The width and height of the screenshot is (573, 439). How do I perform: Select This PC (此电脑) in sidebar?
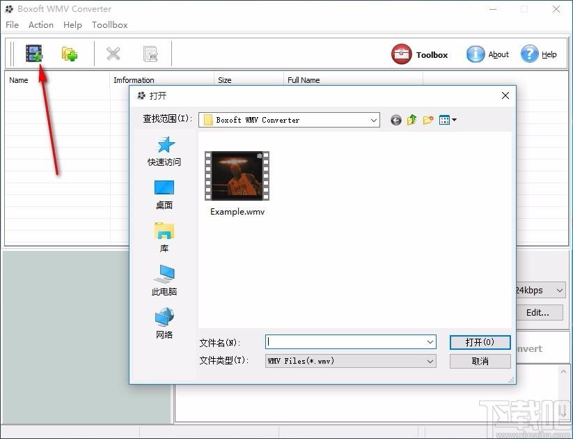164,281
